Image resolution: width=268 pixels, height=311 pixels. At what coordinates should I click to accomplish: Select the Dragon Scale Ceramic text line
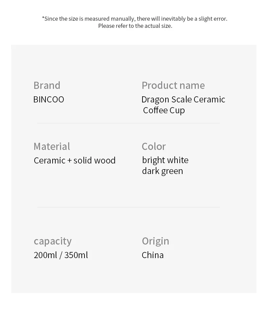183,100
